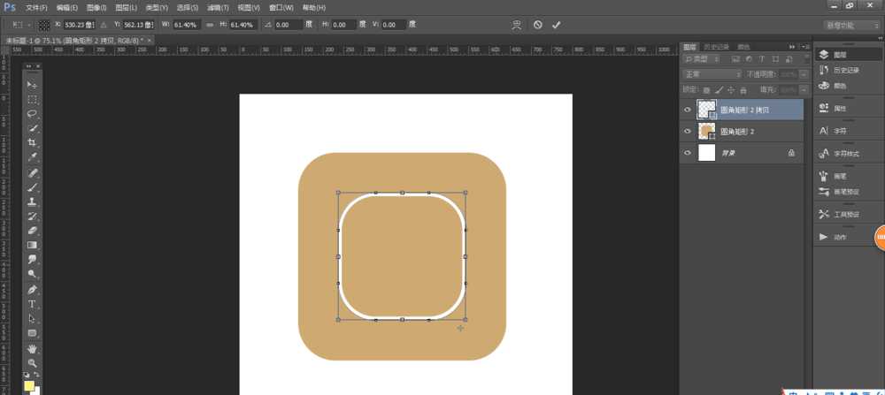Viewport: 885px width, 395px height.
Task: Select the Hand tool
Action: click(x=32, y=348)
